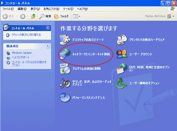Open サウンド、音声 speaker and note icon
Viewport: 177px width, 131px height.
coord(65,83)
